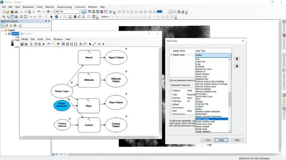Open the Geoprocessing menu

click(x=64, y=7)
